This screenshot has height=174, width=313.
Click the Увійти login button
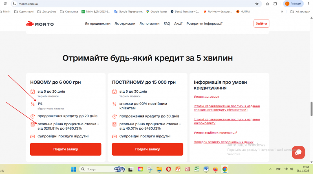pyautogui.click(x=261, y=24)
